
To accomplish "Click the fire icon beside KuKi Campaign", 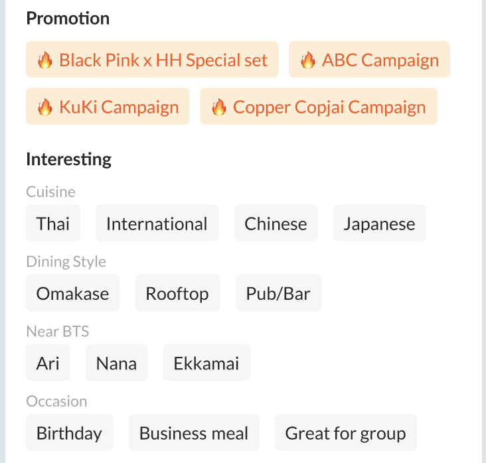I will 44,107.
